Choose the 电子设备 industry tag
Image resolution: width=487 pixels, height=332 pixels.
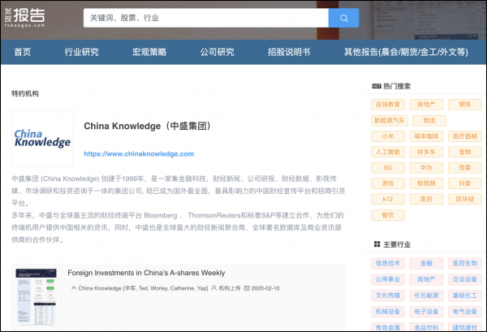(x=426, y=312)
